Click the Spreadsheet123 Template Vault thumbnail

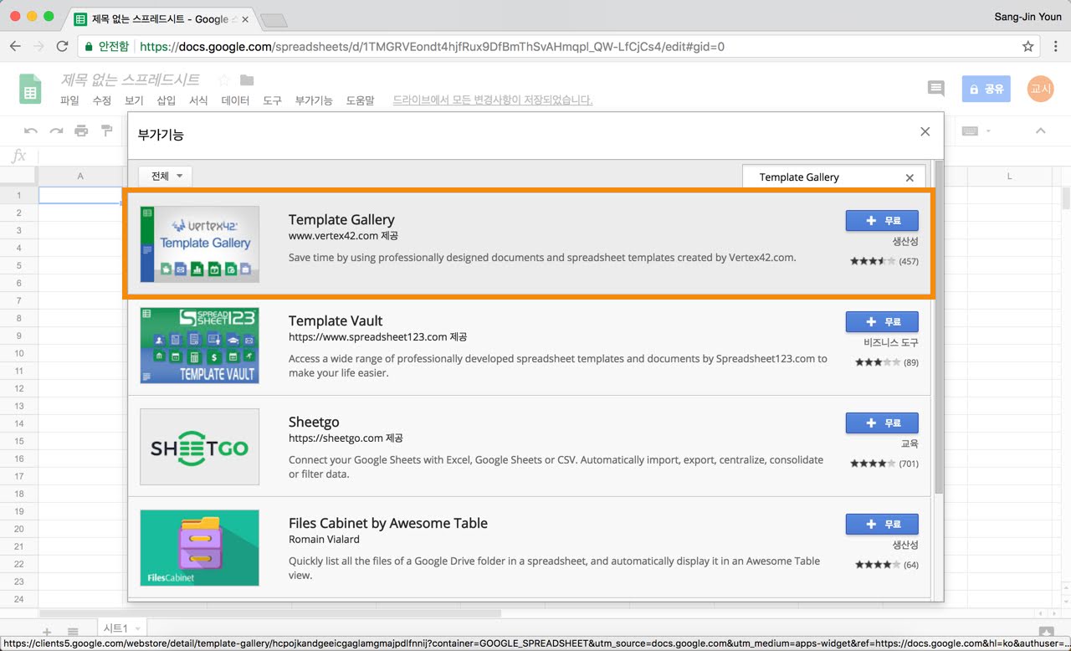click(x=200, y=346)
